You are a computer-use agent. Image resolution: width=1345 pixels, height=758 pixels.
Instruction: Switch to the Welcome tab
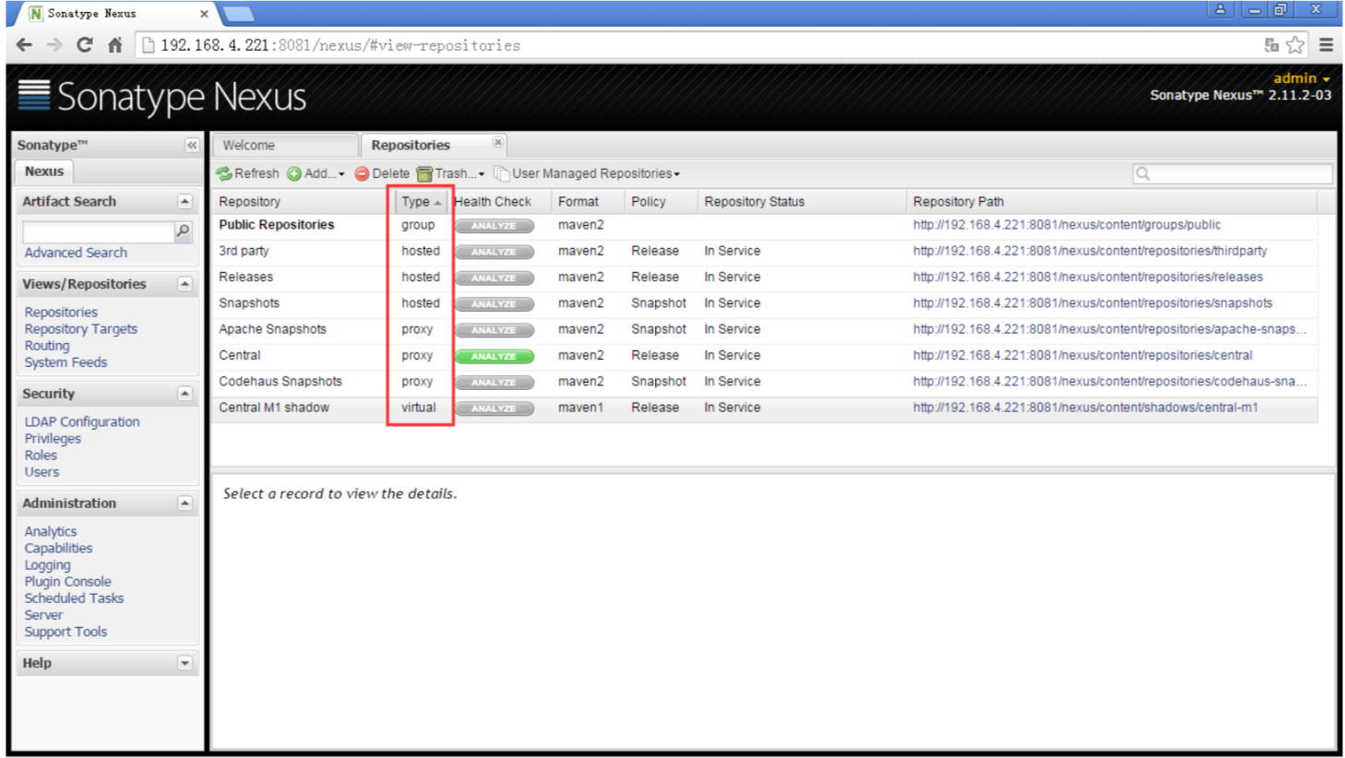pyautogui.click(x=284, y=145)
